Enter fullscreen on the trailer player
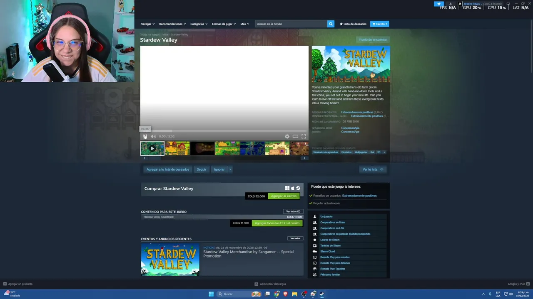 click(x=304, y=136)
